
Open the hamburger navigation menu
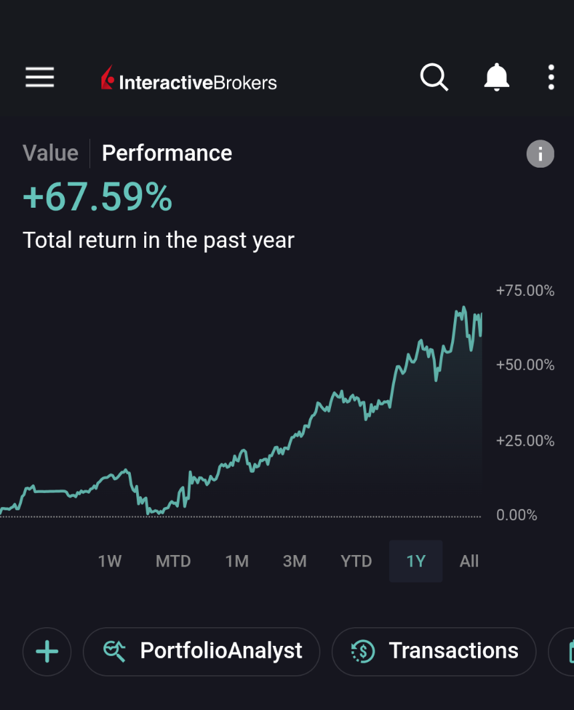(39, 78)
